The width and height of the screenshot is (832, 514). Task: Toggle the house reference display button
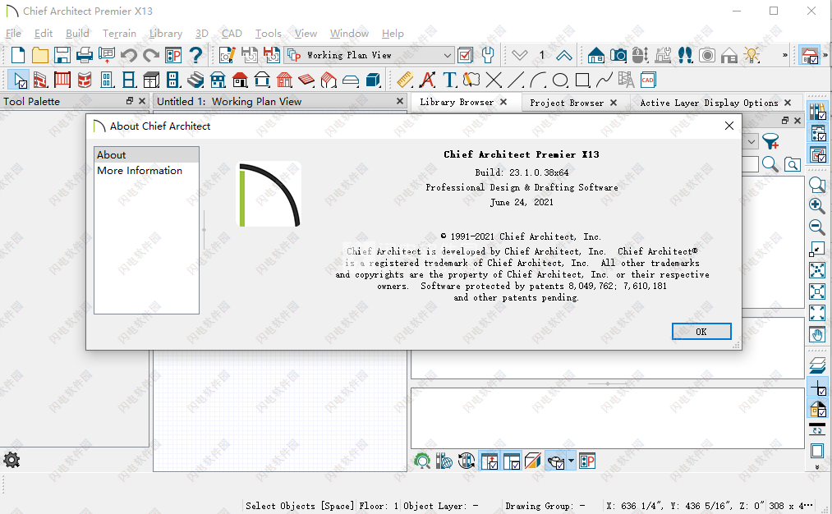(817, 409)
